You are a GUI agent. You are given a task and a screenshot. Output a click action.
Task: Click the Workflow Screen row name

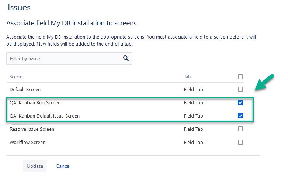point(27,142)
